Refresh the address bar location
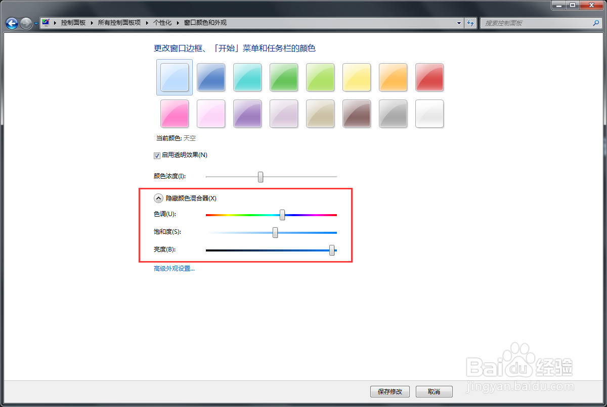607x407 pixels. click(x=470, y=23)
